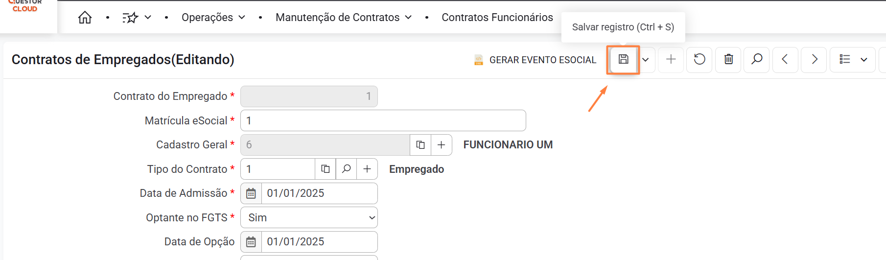
Task: Open the Operações menu
Action: pos(213,18)
